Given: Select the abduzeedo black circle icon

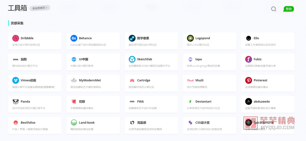Looking at the screenshot, I should point(248,101).
